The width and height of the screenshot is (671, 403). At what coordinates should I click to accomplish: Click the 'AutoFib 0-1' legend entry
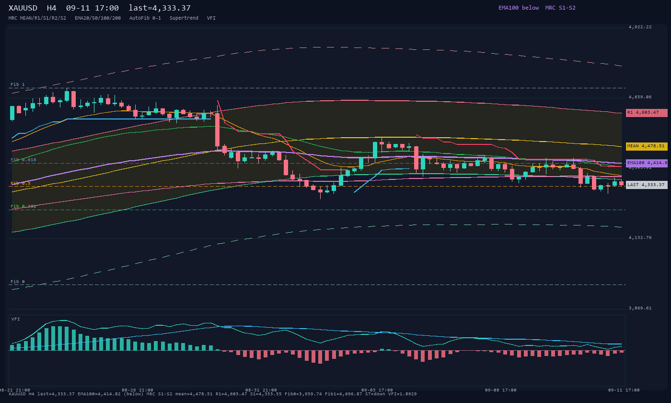[145, 18]
